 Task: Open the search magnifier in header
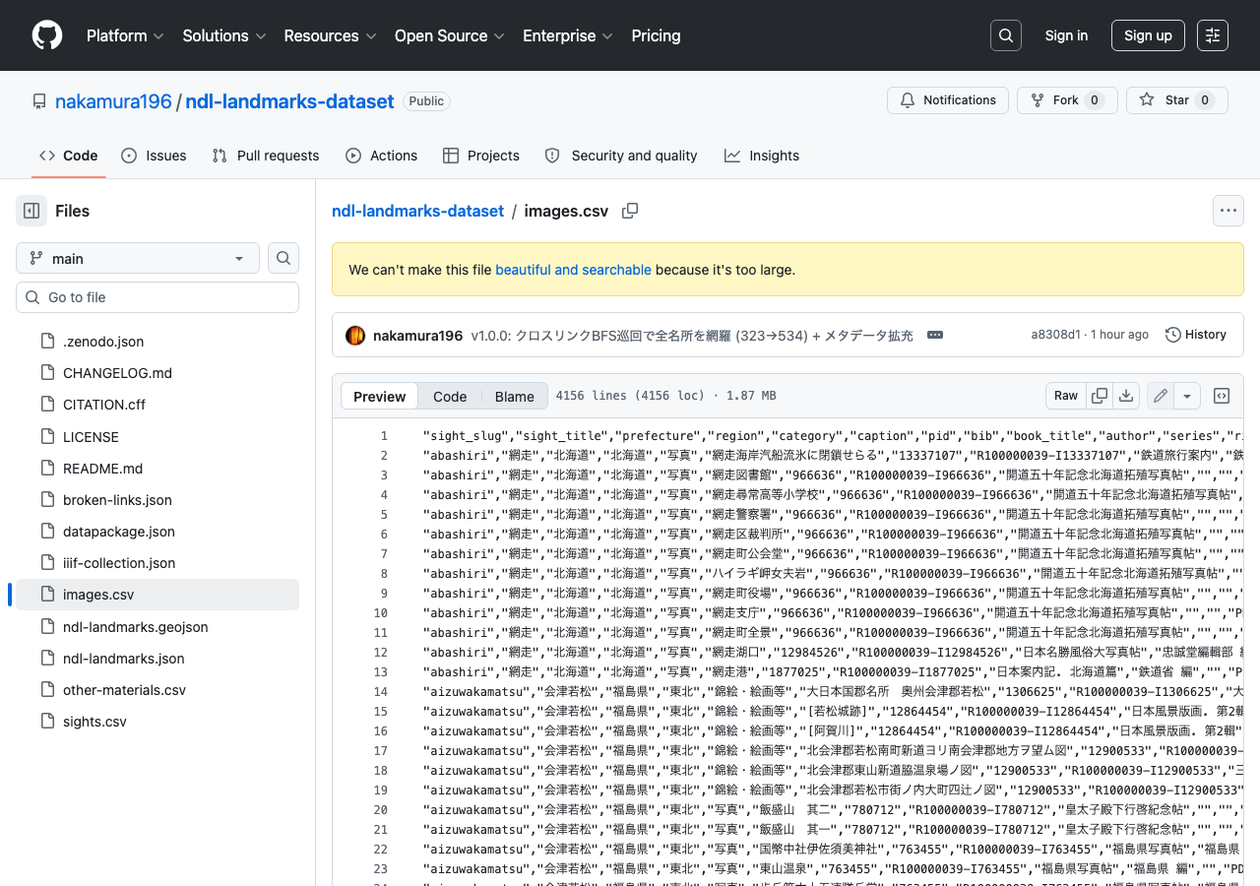tap(1006, 35)
